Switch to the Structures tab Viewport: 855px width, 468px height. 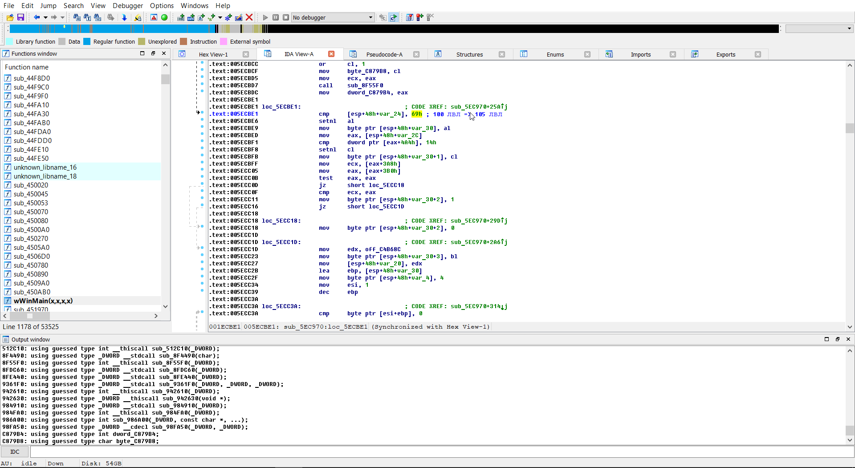point(469,54)
